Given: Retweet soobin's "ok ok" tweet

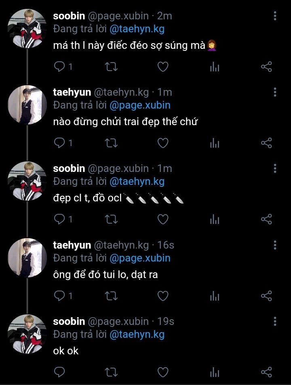Looking at the screenshot, I should tap(111, 372).
